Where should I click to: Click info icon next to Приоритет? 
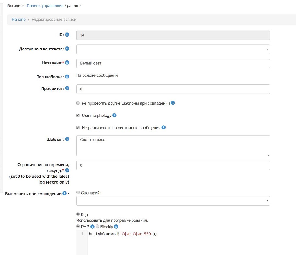[67, 88]
